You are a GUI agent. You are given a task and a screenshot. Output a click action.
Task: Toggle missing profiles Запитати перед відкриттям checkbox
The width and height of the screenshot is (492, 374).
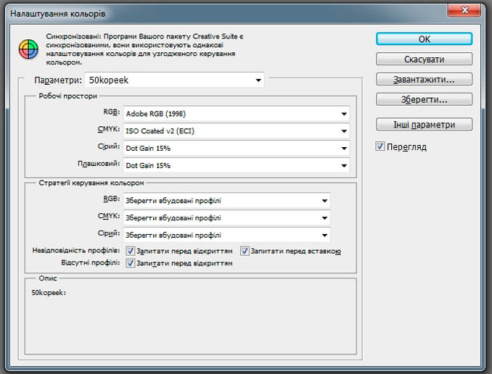[x=131, y=263]
